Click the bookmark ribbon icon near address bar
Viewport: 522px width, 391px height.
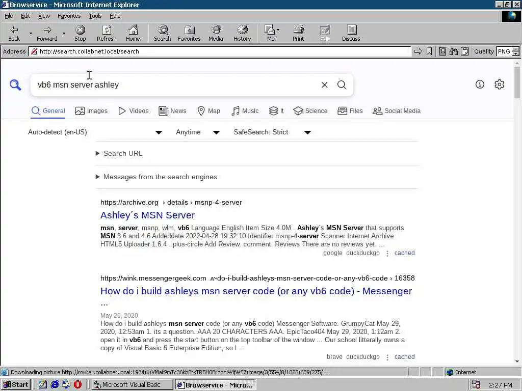429,51
